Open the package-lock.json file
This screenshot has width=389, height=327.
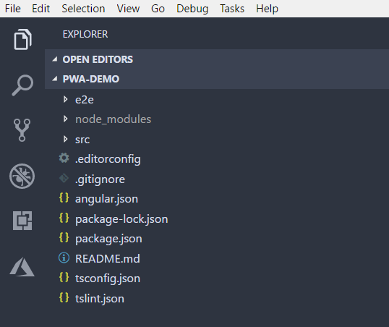pyautogui.click(x=121, y=219)
